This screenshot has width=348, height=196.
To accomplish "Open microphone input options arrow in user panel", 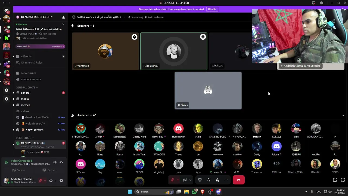I will [45, 180].
